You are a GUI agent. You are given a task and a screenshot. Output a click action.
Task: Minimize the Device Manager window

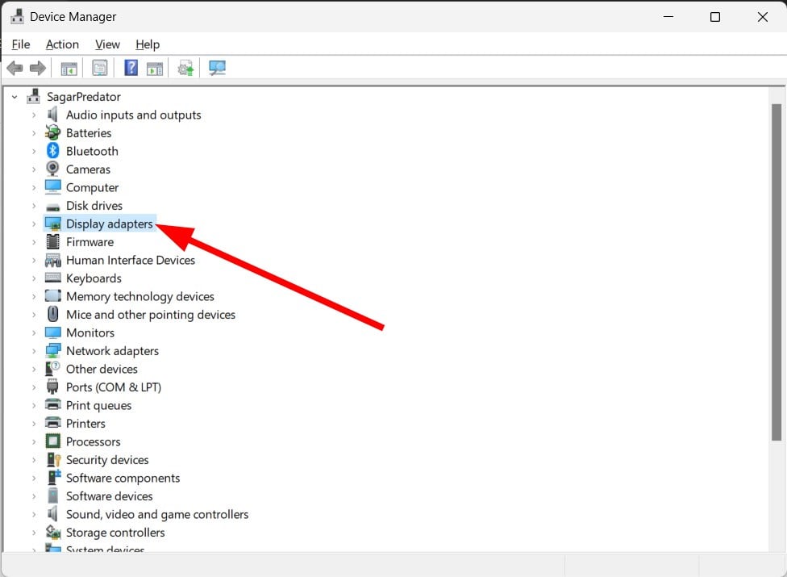pyautogui.click(x=668, y=17)
